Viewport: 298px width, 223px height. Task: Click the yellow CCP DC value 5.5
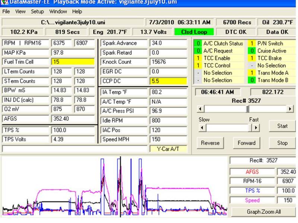[168, 81]
